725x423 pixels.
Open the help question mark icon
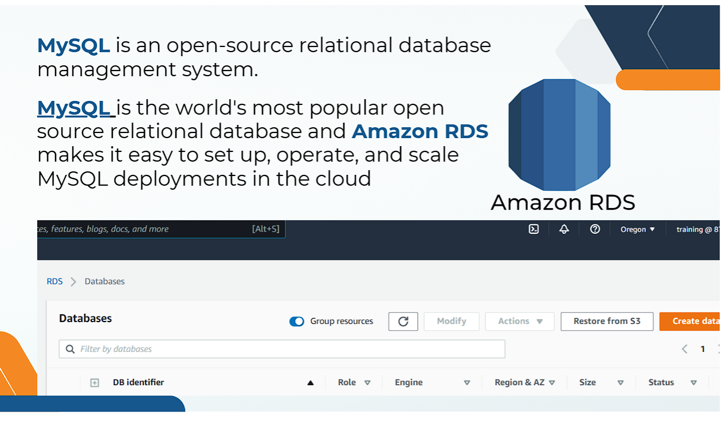pos(595,229)
